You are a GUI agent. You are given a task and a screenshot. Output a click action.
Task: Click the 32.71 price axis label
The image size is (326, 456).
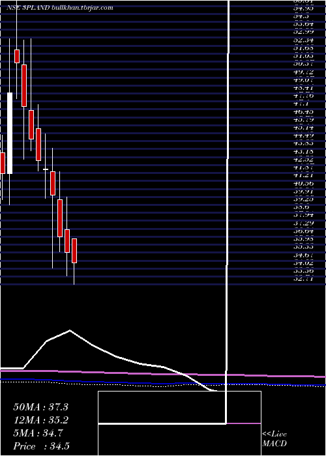pos(303,279)
